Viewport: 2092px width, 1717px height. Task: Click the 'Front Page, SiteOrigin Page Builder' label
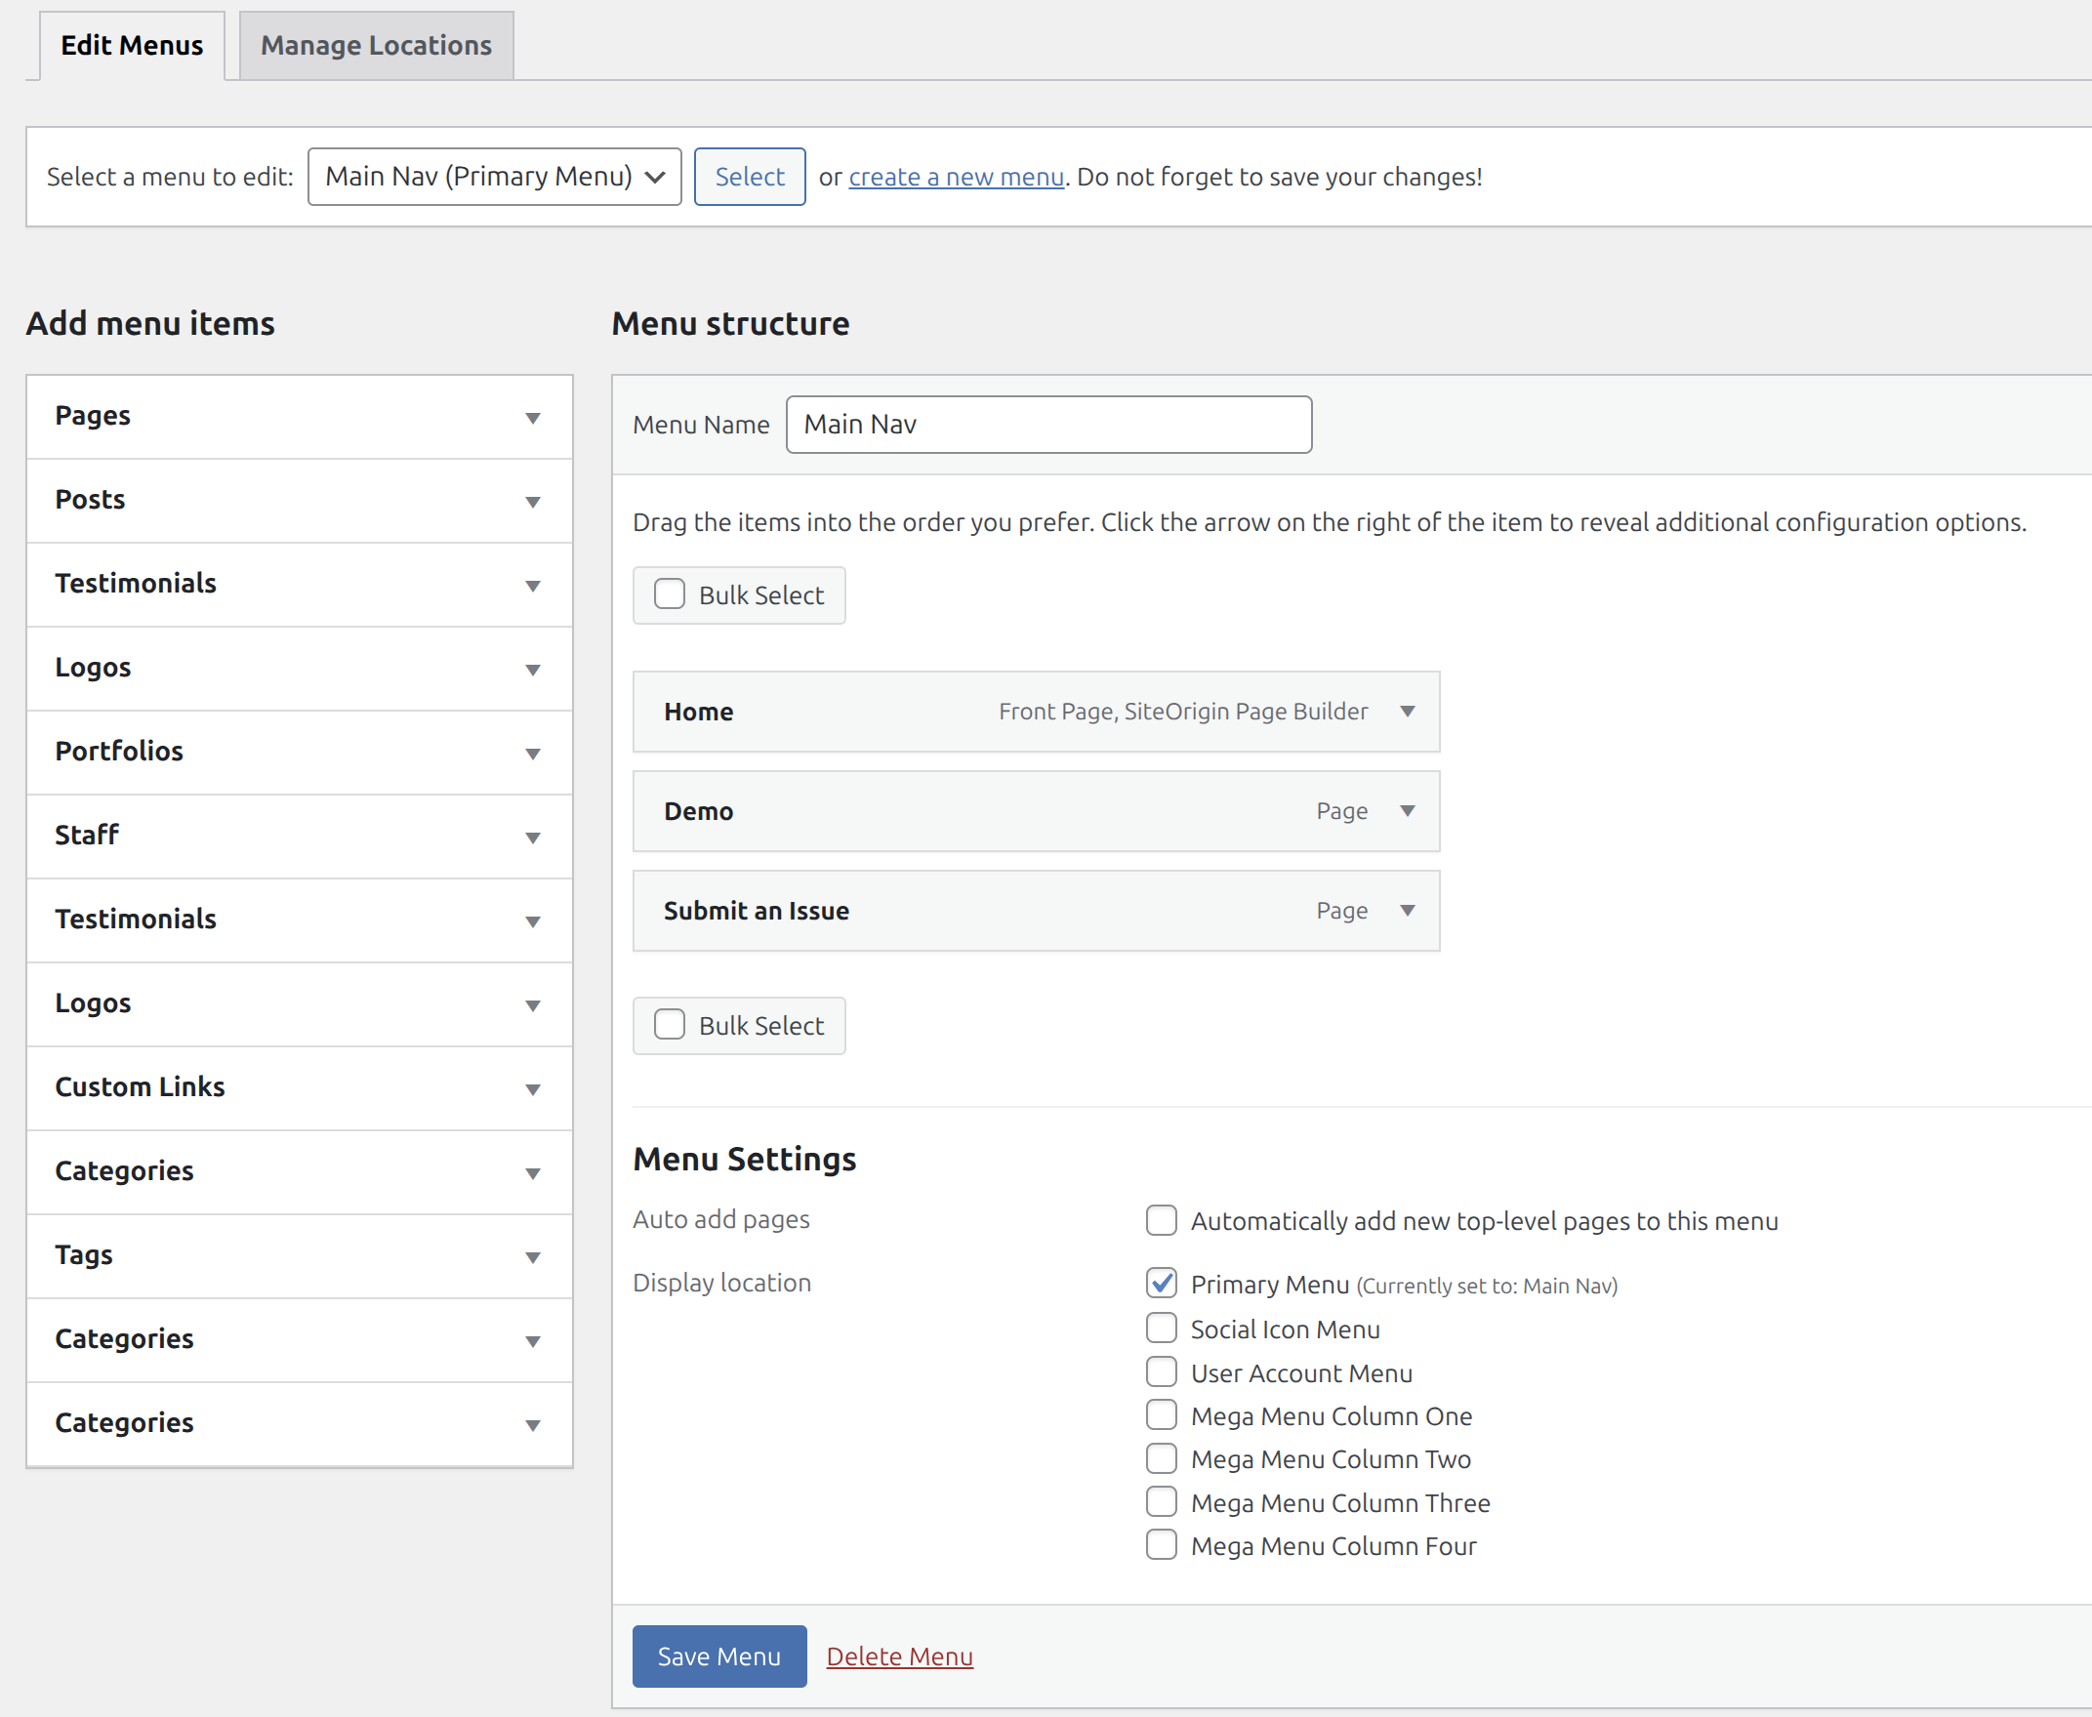[x=1183, y=712]
